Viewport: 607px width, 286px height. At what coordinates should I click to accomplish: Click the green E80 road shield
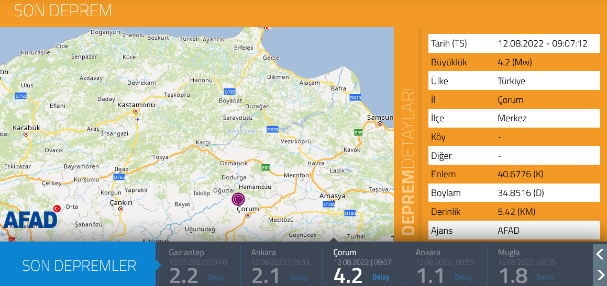pyautogui.click(x=266, y=168)
